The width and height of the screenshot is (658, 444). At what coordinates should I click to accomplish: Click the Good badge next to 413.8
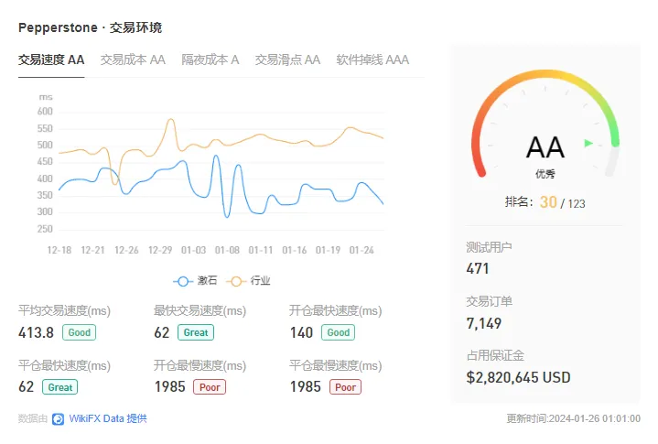point(80,332)
